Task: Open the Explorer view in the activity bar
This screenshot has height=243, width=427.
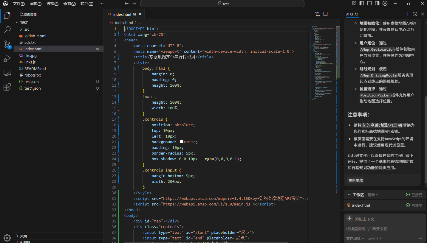Action: point(7,15)
